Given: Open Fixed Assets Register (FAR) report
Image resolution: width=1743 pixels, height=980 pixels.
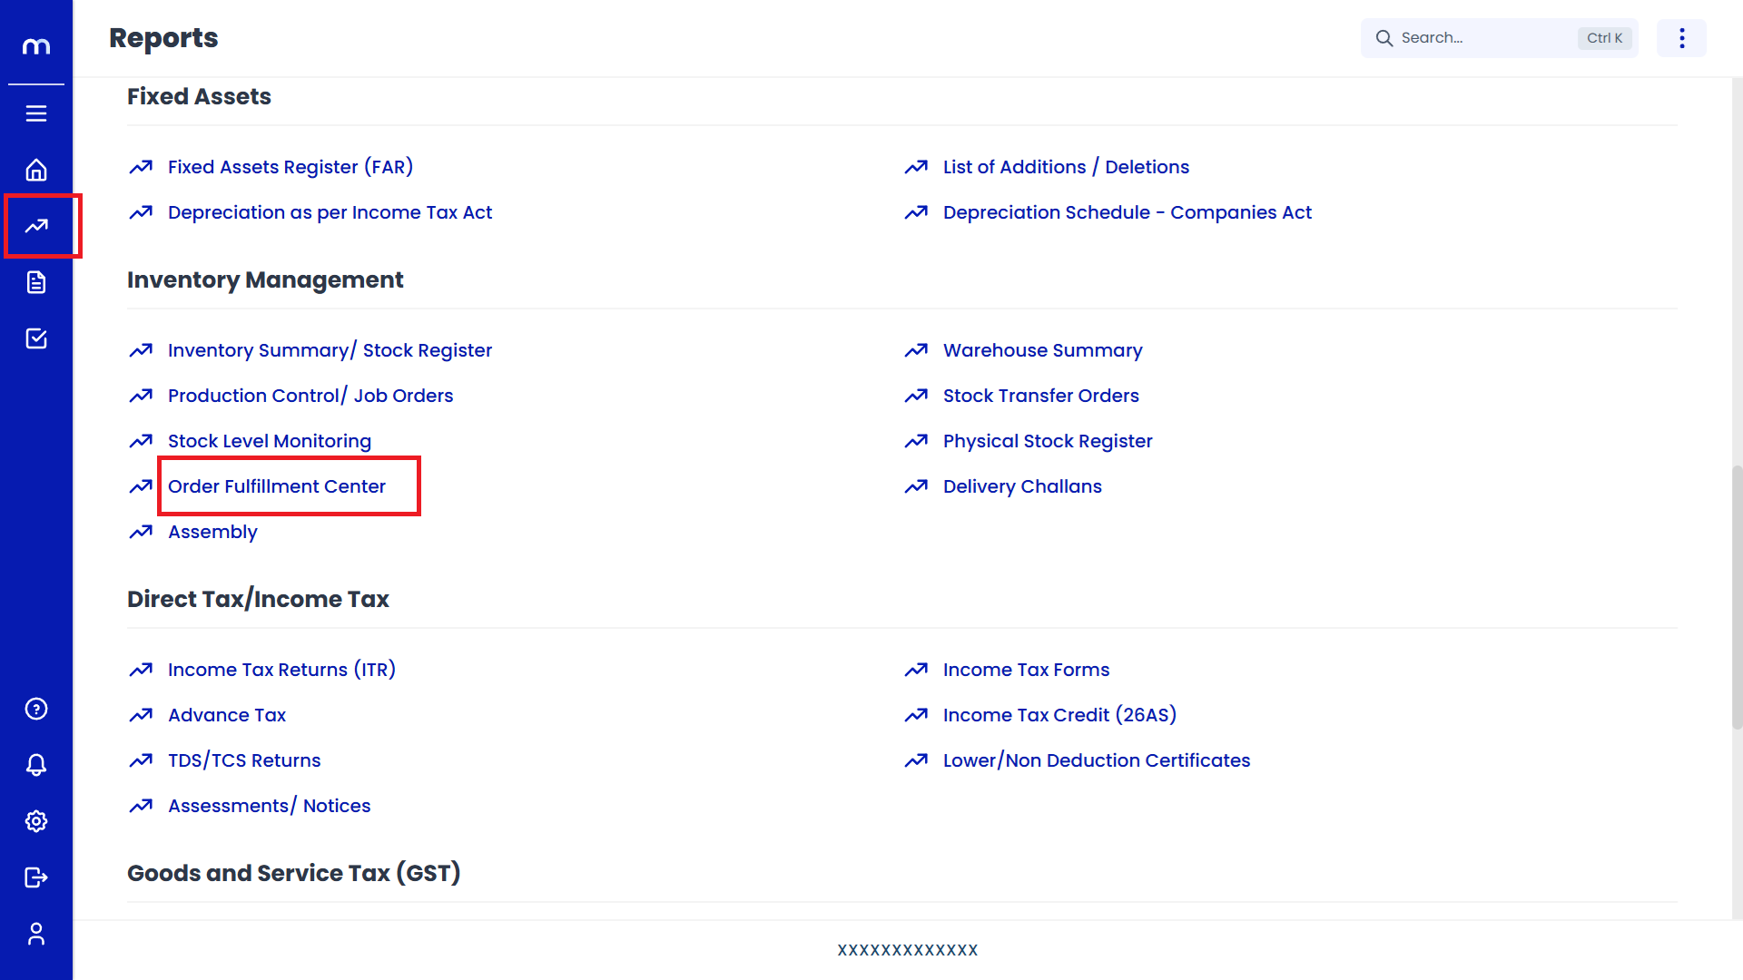Looking at the screenshot, I should pyautogui.click(x=290, y=167).
